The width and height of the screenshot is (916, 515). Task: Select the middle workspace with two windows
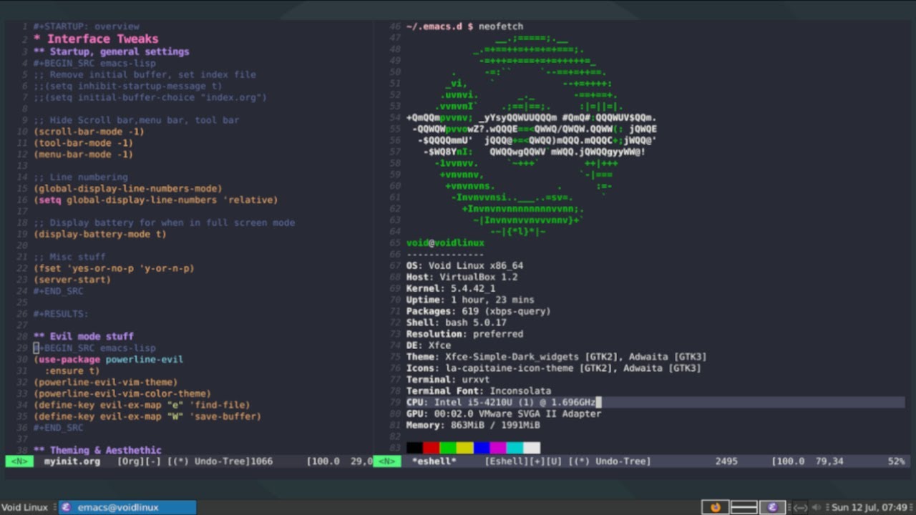coord(744,507)
